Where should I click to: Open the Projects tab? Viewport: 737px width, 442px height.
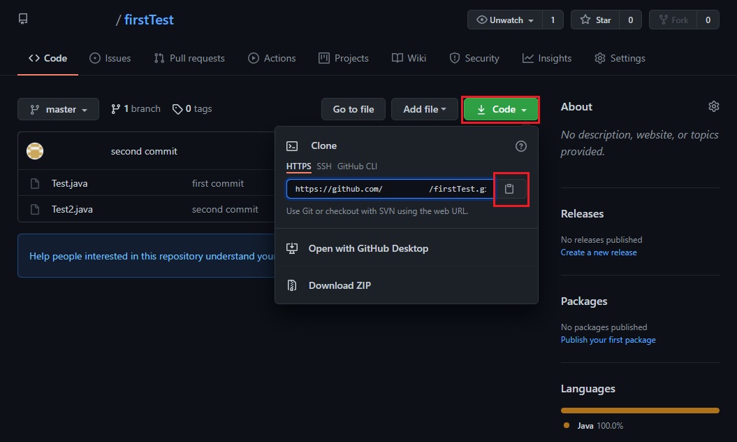[x=343, y=58]
